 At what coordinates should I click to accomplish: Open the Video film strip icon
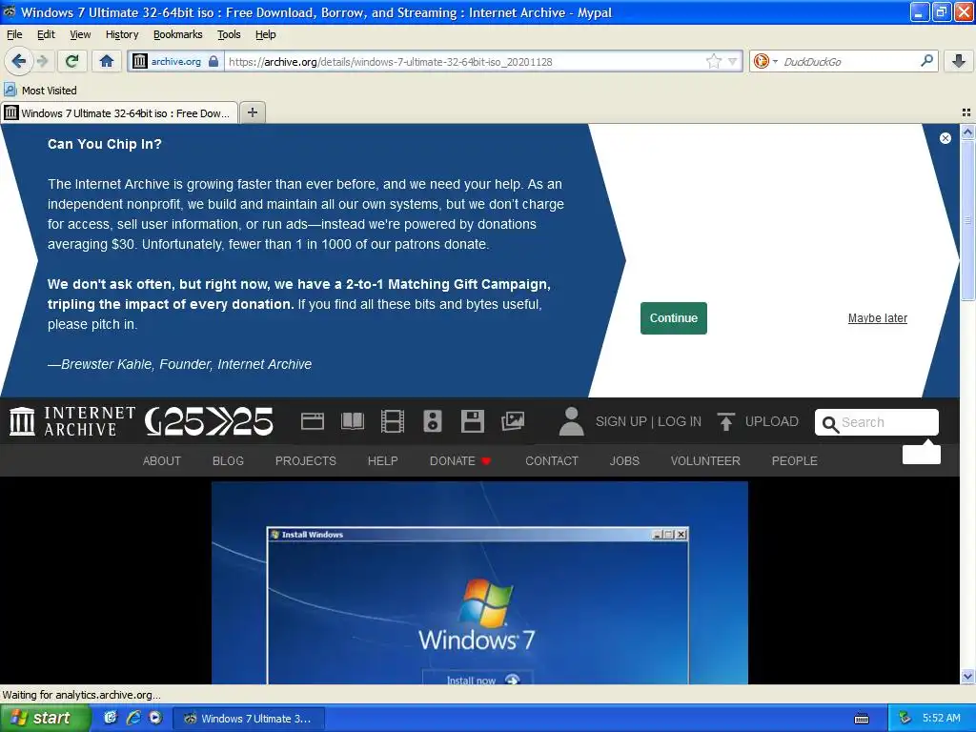(392, 421)
